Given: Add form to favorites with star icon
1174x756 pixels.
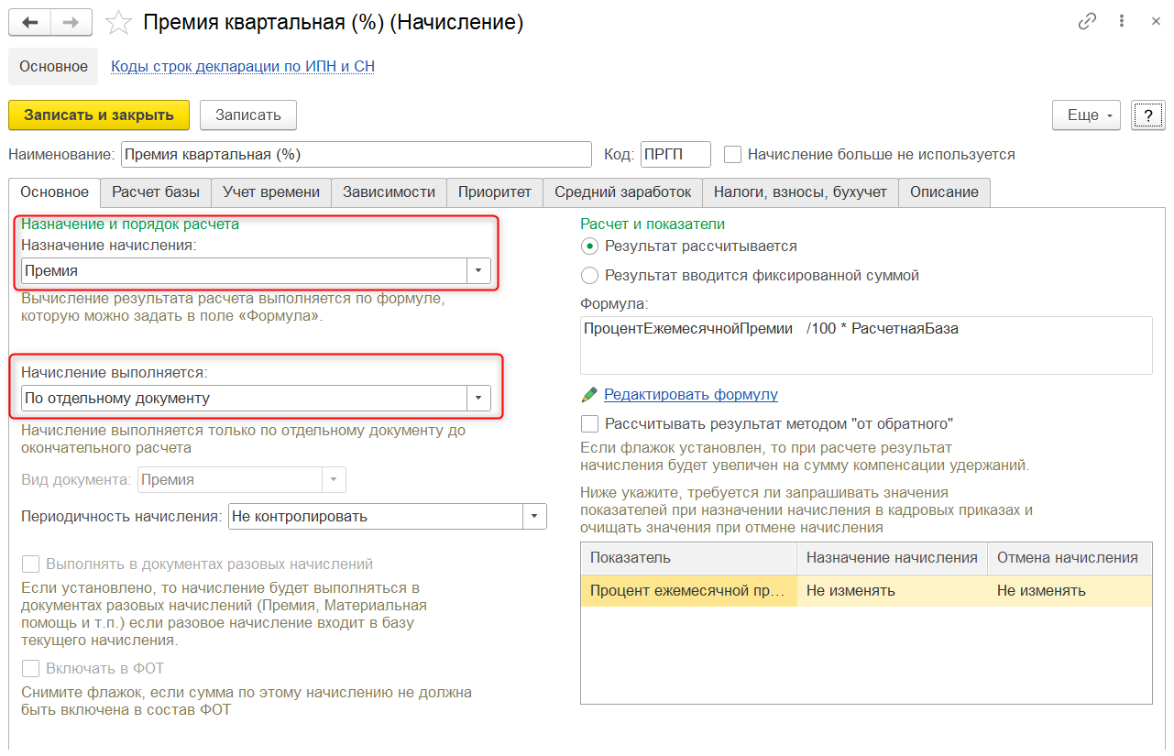Looking at the screenshot, I should pyautogui.click(x=119, y=23).
